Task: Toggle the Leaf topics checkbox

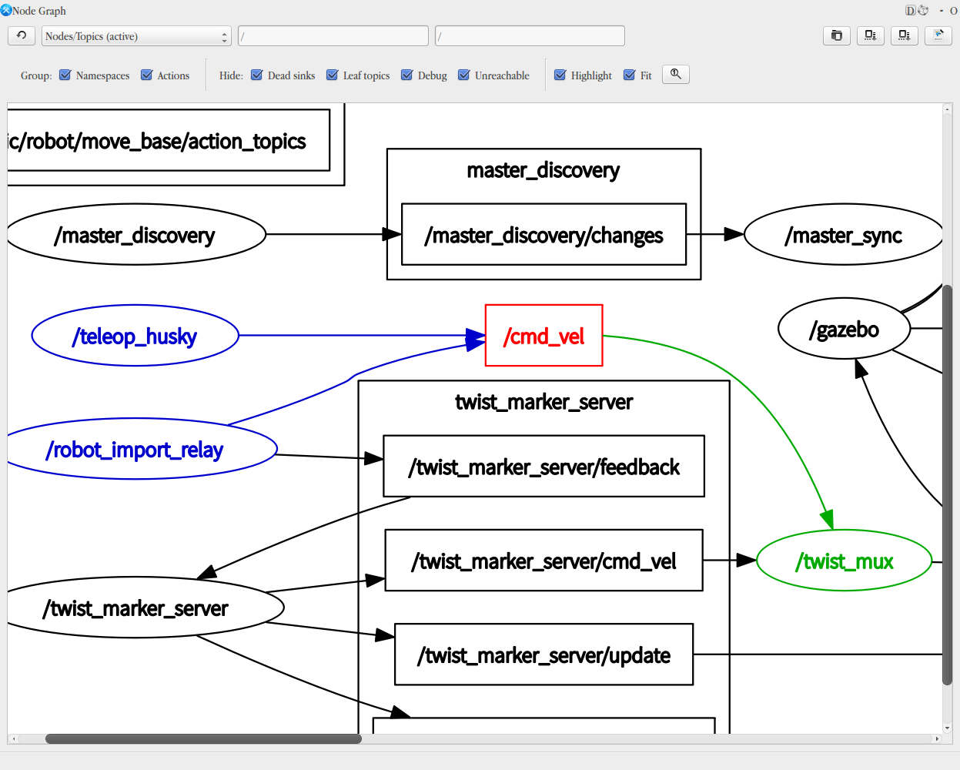Action: (333, 75)
